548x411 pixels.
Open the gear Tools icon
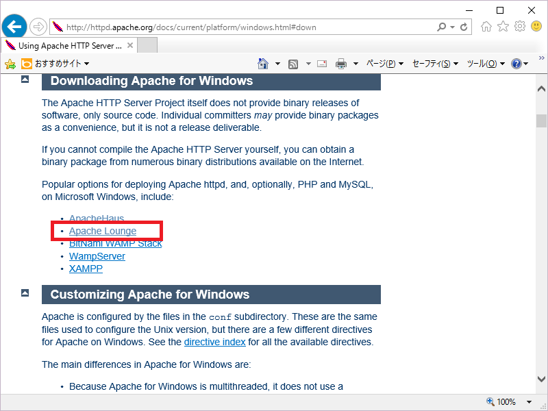coord(520,26)
